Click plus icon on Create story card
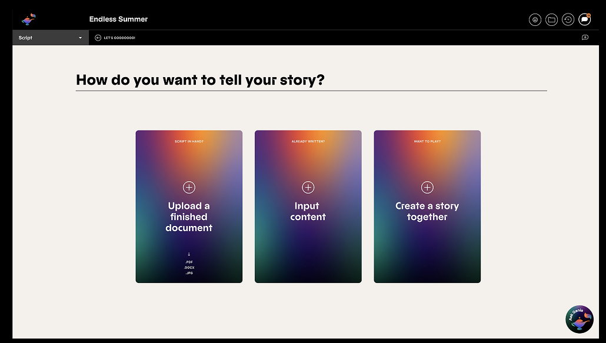The image size is (606, 343). (x=427, y=187)
